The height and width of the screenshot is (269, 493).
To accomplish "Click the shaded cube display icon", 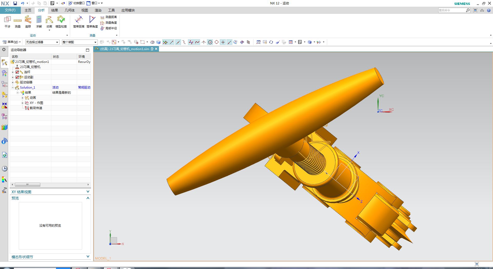I will click(310, 42).
